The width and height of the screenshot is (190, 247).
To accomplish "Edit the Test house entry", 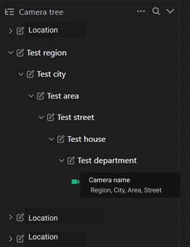I will [x=61, y=139].
